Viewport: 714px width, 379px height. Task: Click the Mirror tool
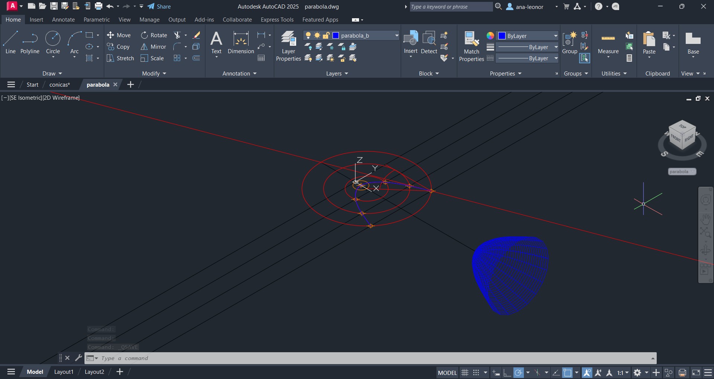[x=153, y=47]
